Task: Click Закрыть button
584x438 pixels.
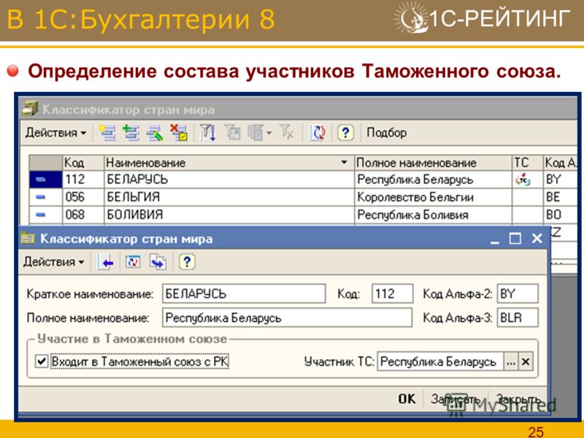Action: 518,399
